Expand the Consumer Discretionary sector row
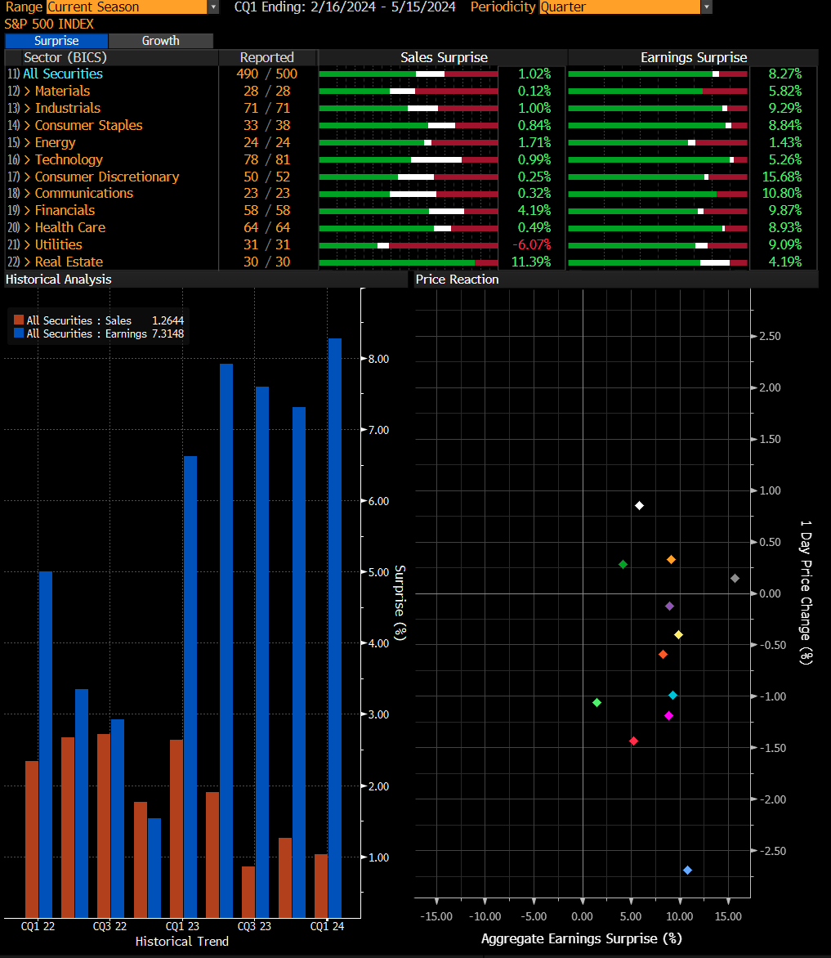The width and height of the screenshot is (831, 958). 27,177
